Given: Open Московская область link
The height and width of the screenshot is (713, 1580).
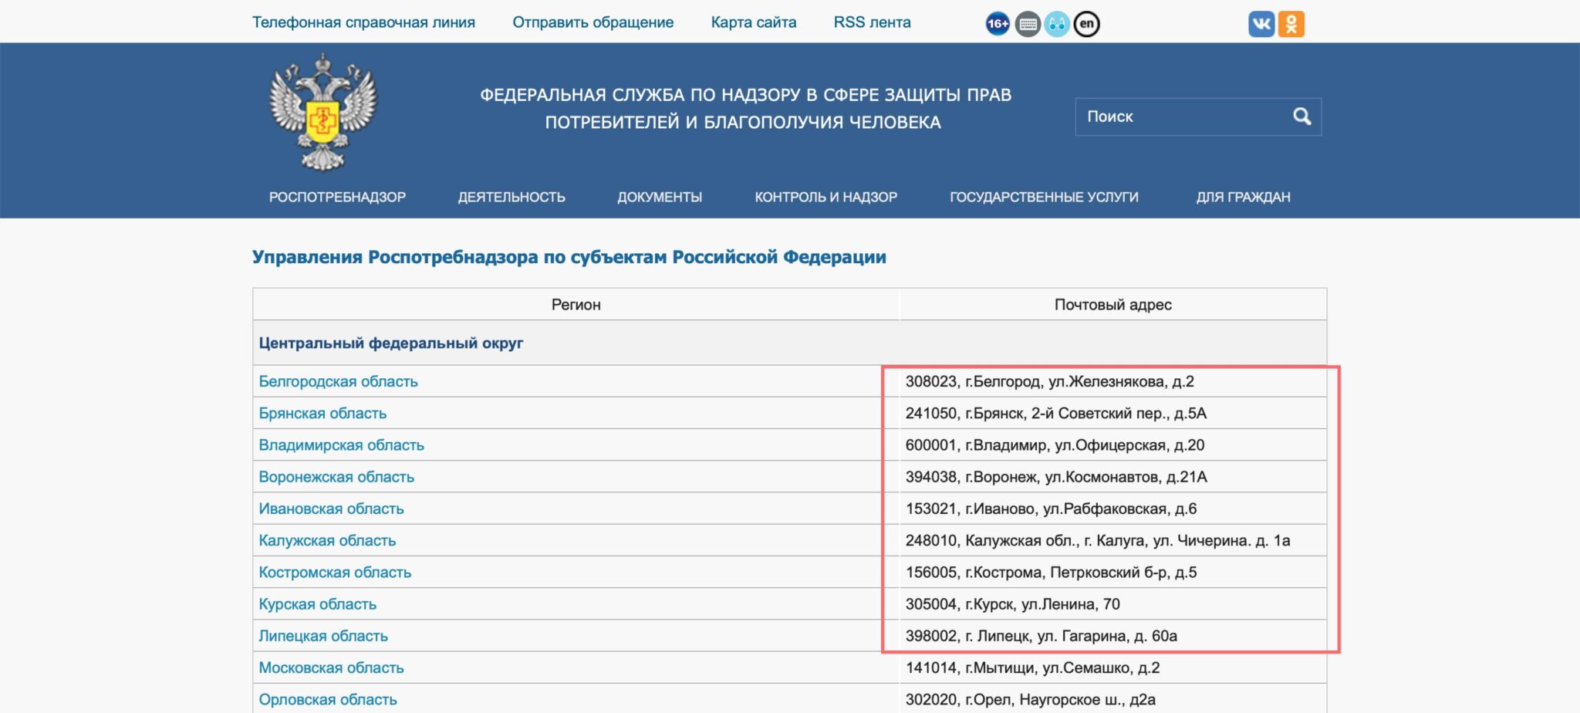Looking at the screenshot, I should click(x=331, y=667).
